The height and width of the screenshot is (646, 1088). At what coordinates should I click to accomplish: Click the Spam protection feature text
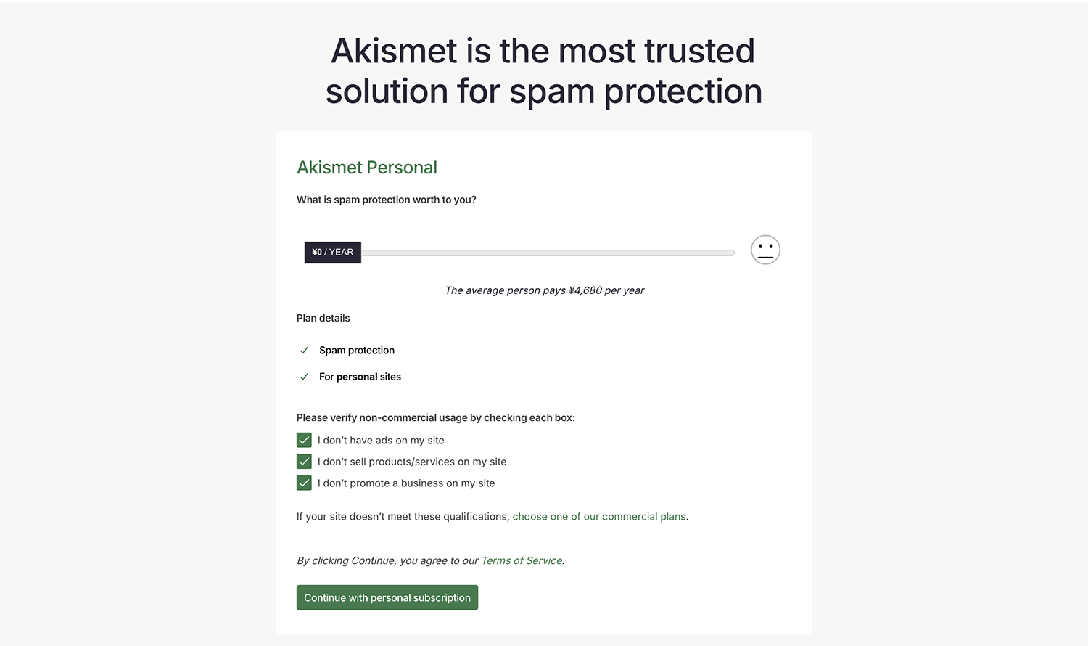357,351
